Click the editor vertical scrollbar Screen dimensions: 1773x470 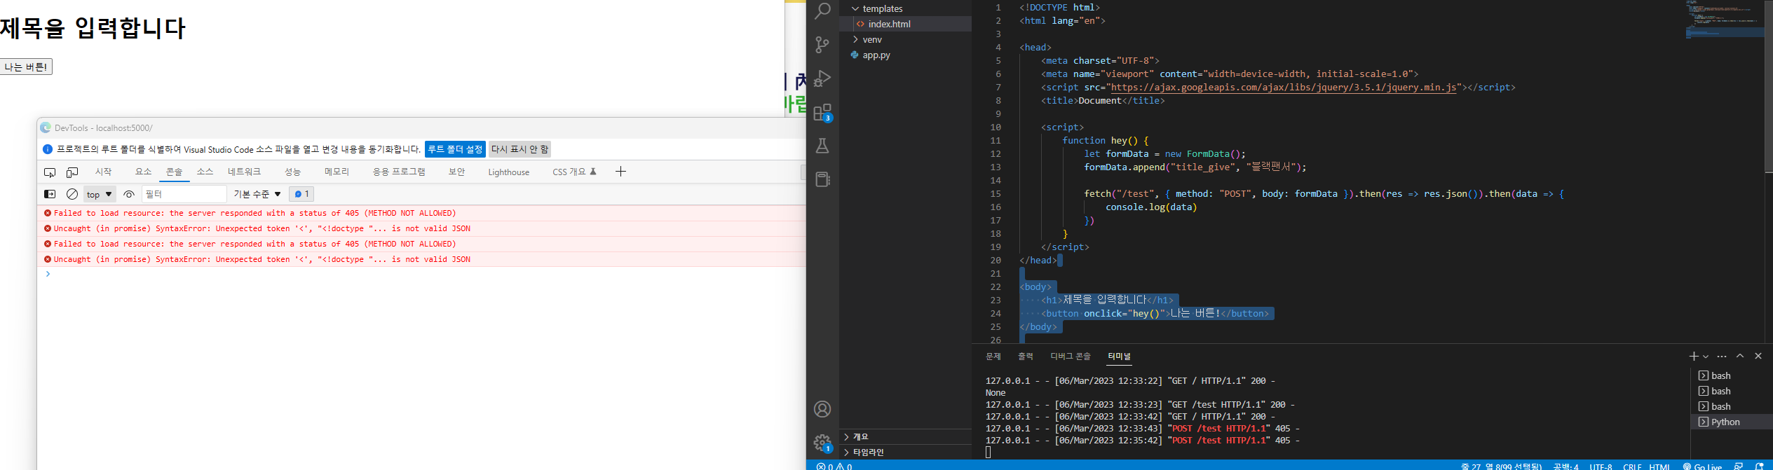click(x=1768, y=85)
